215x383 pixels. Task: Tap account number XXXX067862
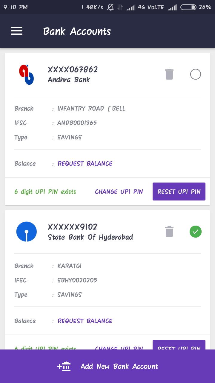tap(73, 70)
